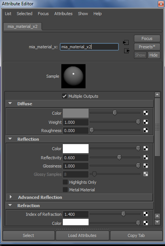Click the map button for Diffuse Weight
The width and height of the screenshot is (165, 246).
tap(146, 122)
